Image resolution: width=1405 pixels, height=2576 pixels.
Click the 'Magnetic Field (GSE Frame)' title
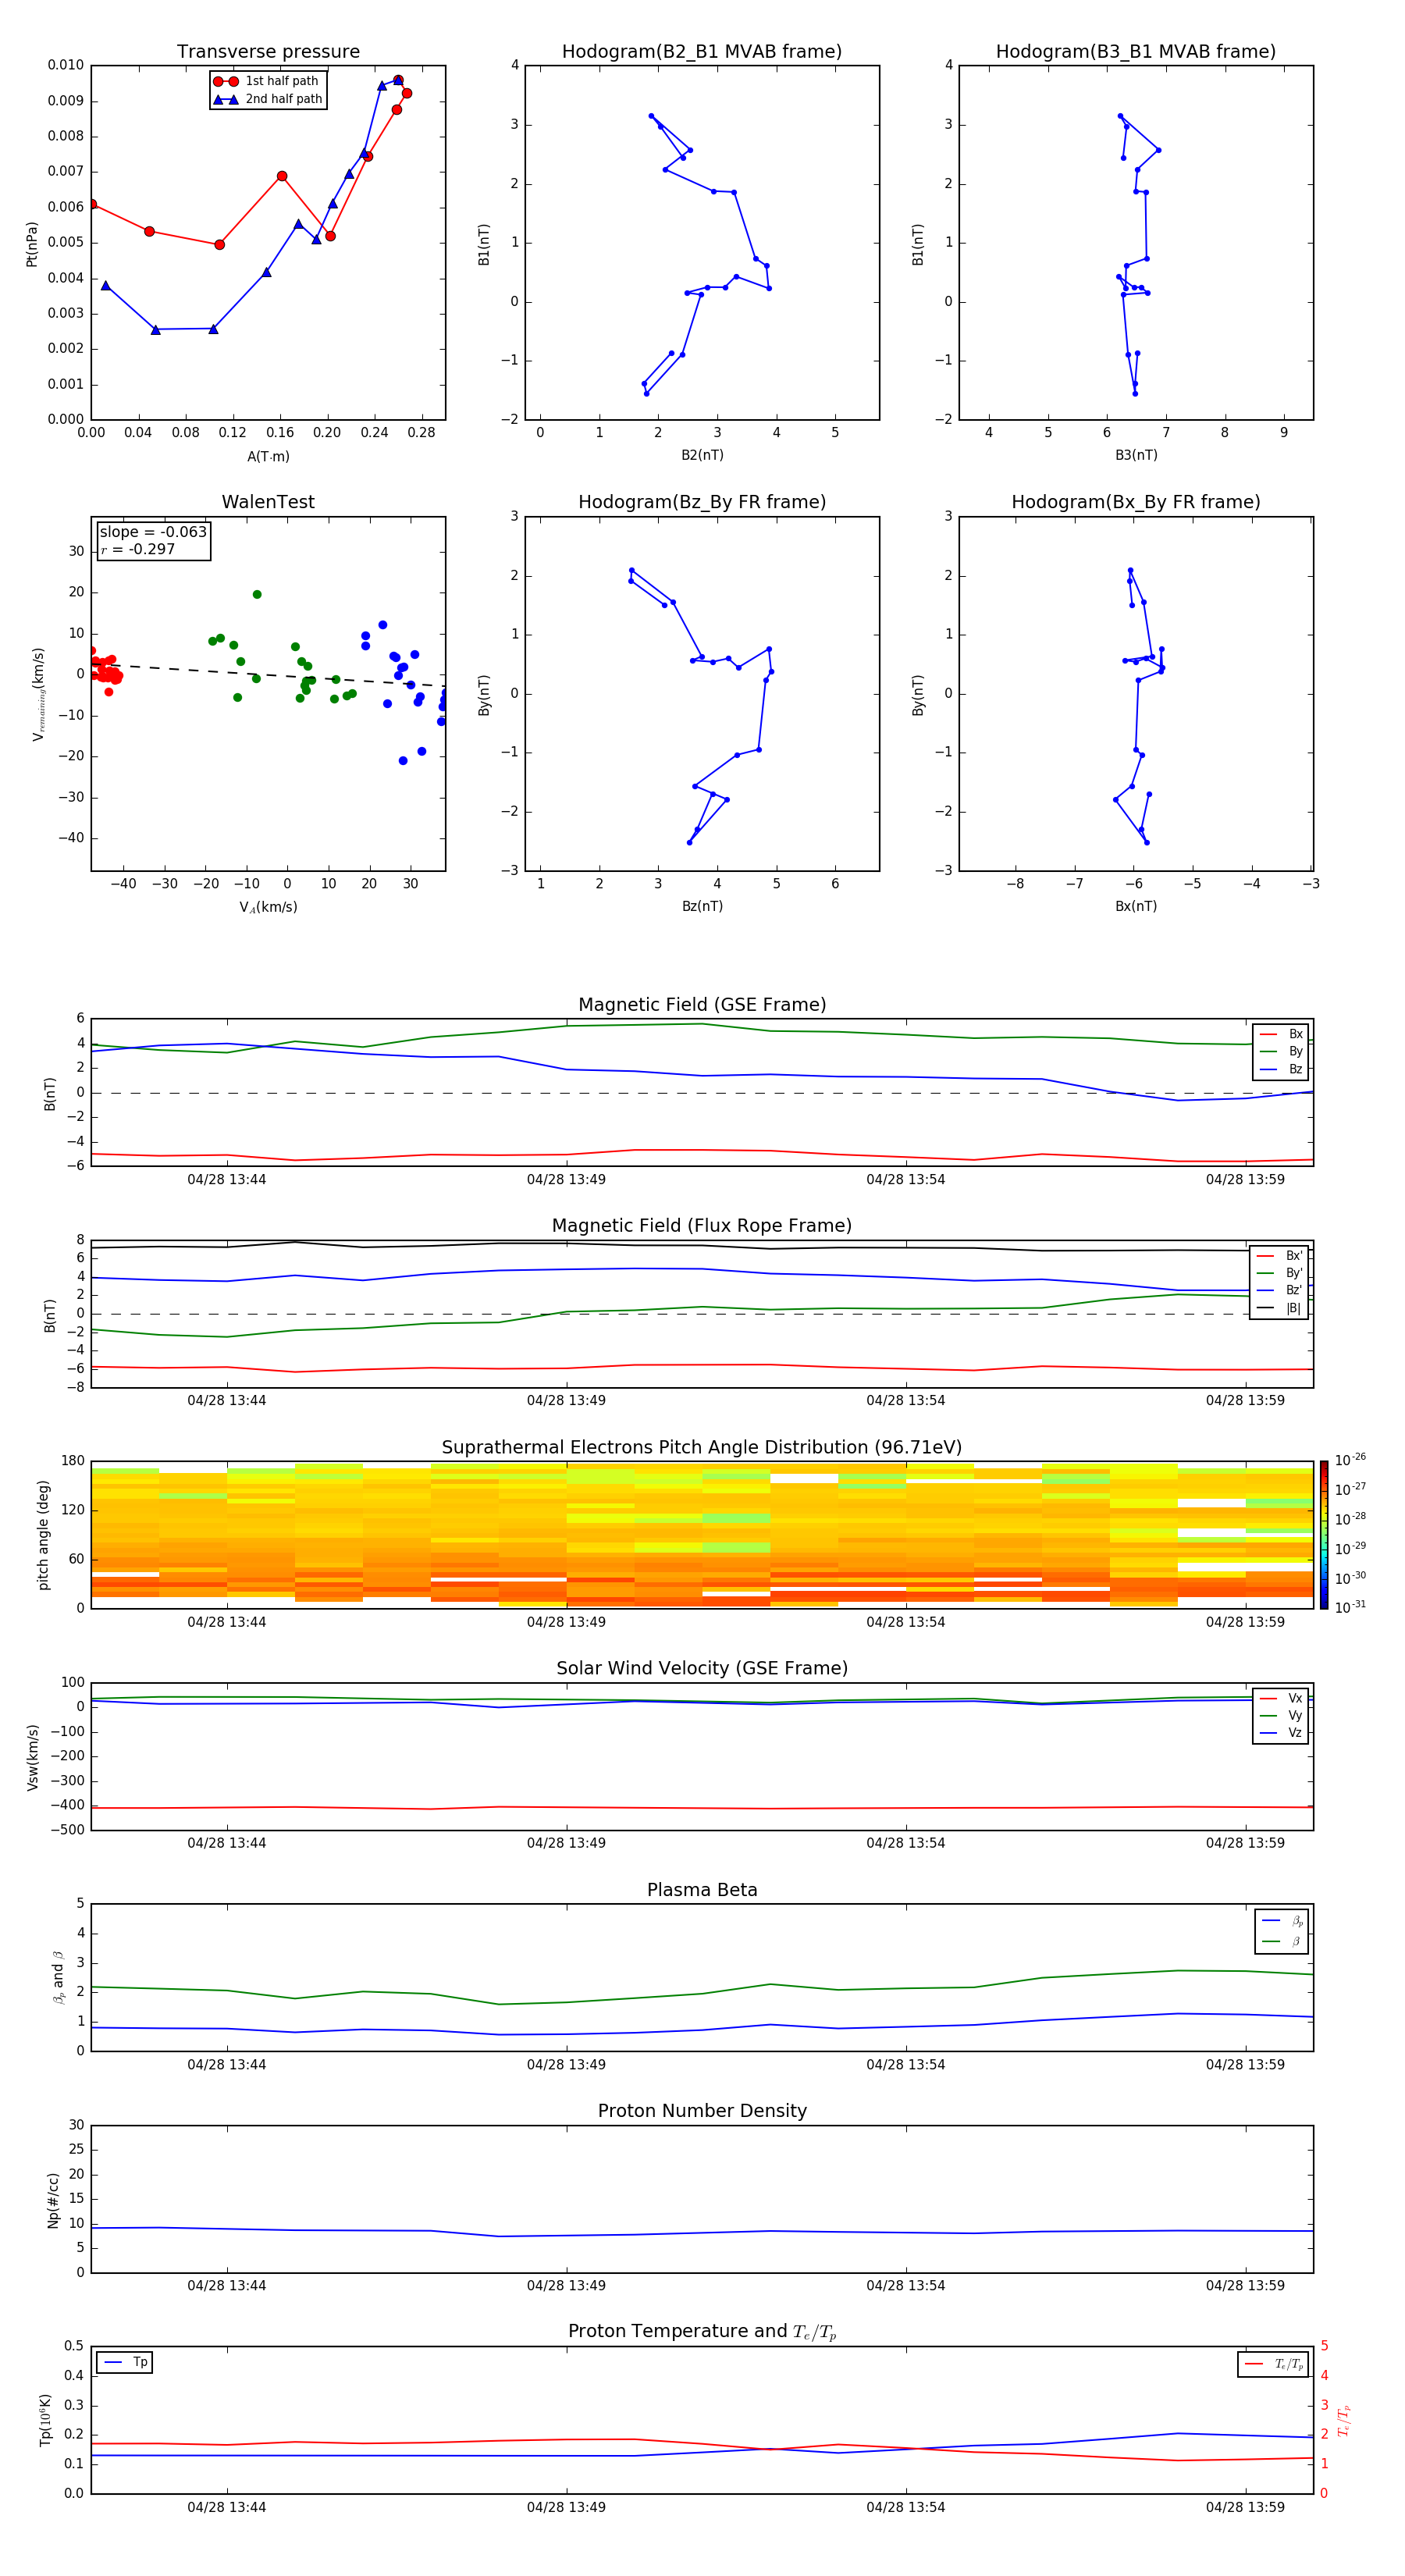[x=702, y=1005]
